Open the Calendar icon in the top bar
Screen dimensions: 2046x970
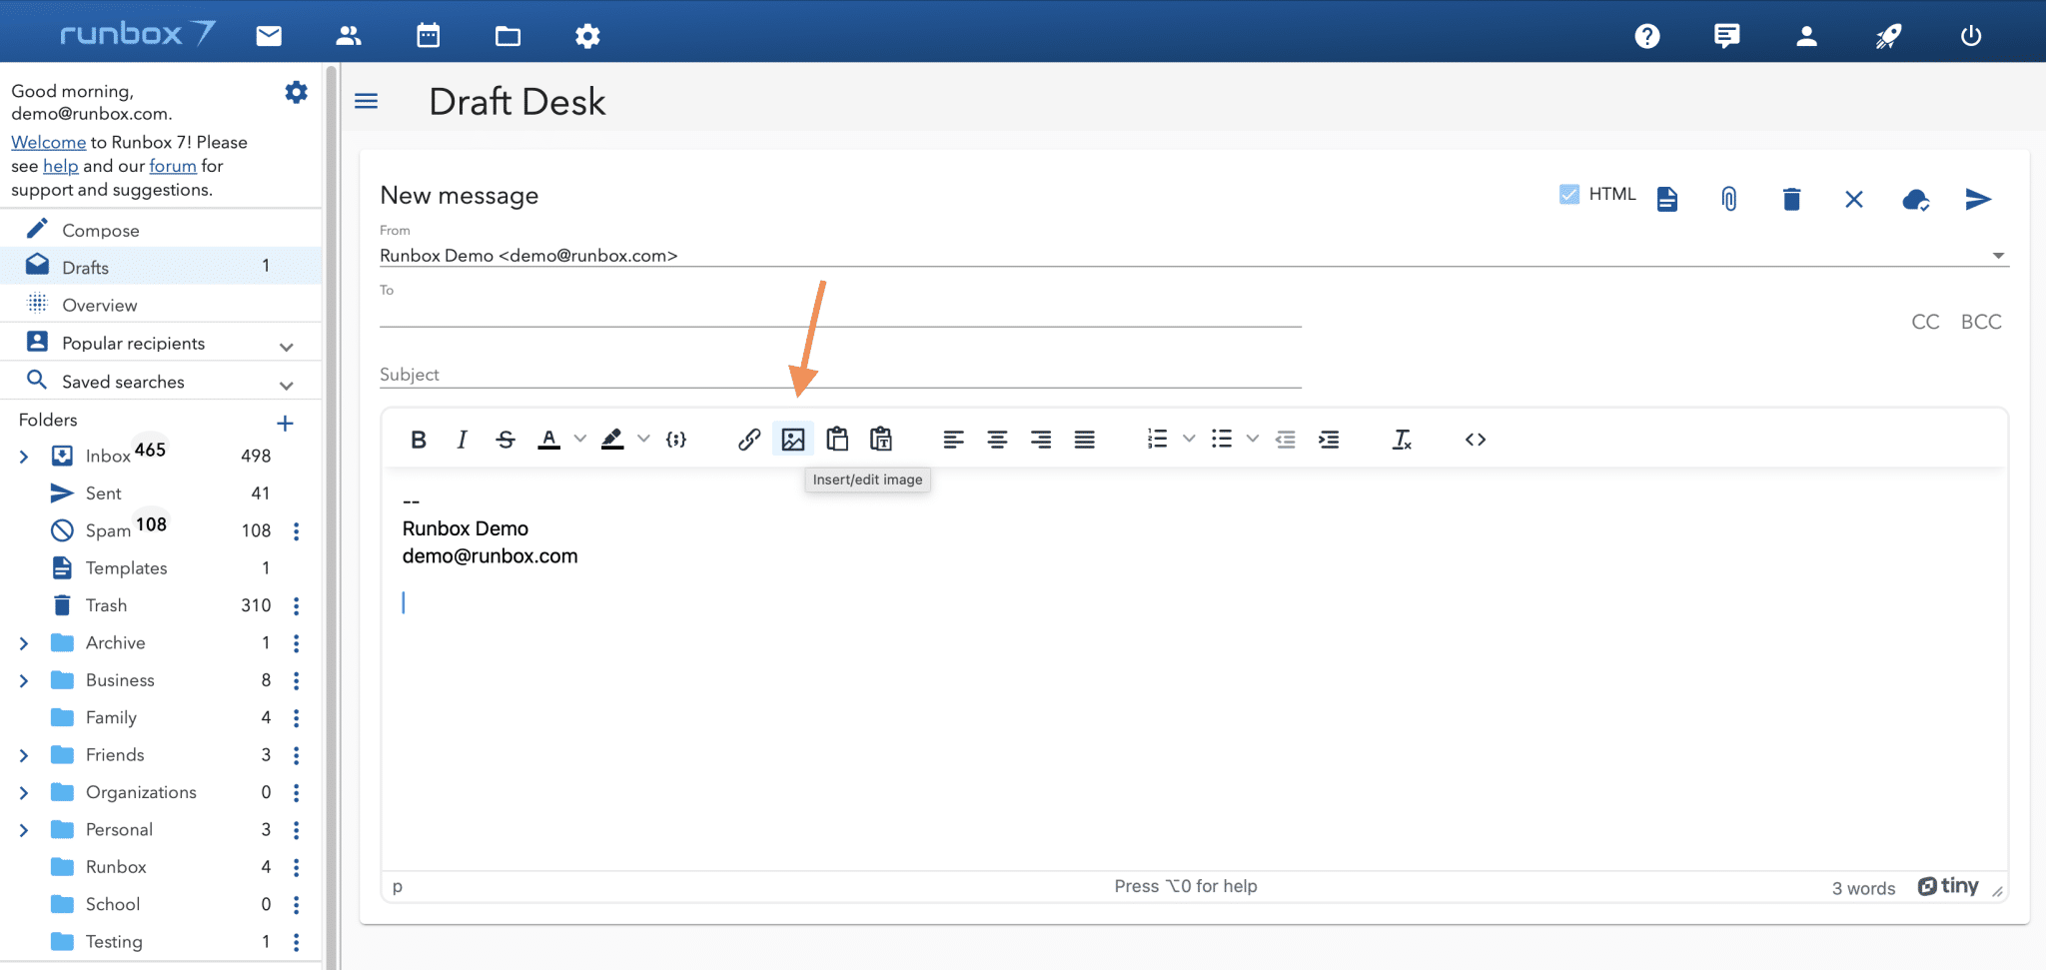(x=429, y=36)
